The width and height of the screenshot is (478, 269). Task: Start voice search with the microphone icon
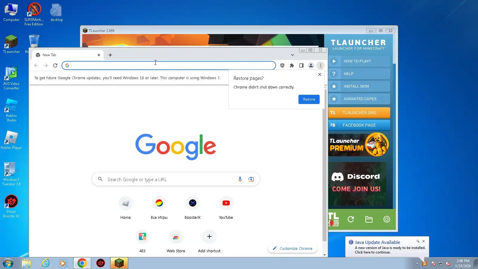point(240,179)
